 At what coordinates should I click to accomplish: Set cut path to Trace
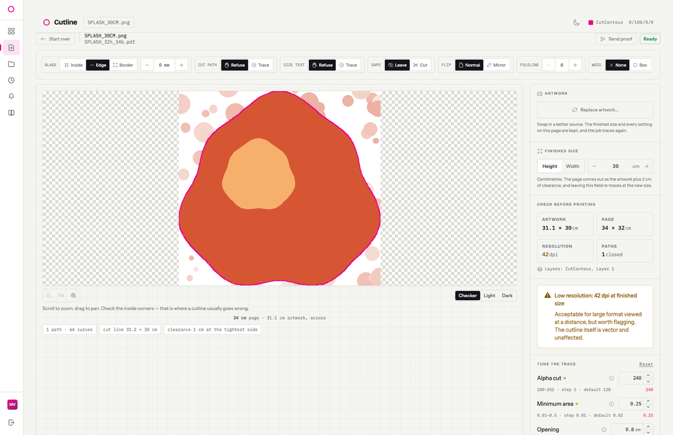(260, 65)
